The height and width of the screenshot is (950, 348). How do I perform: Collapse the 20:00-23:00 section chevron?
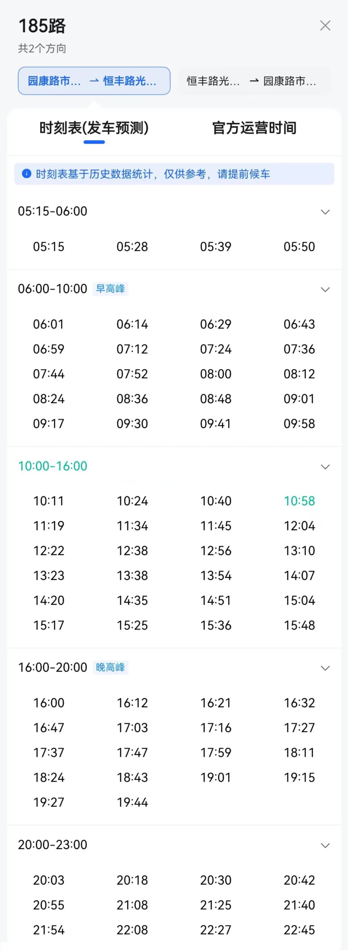coord(325,845)
